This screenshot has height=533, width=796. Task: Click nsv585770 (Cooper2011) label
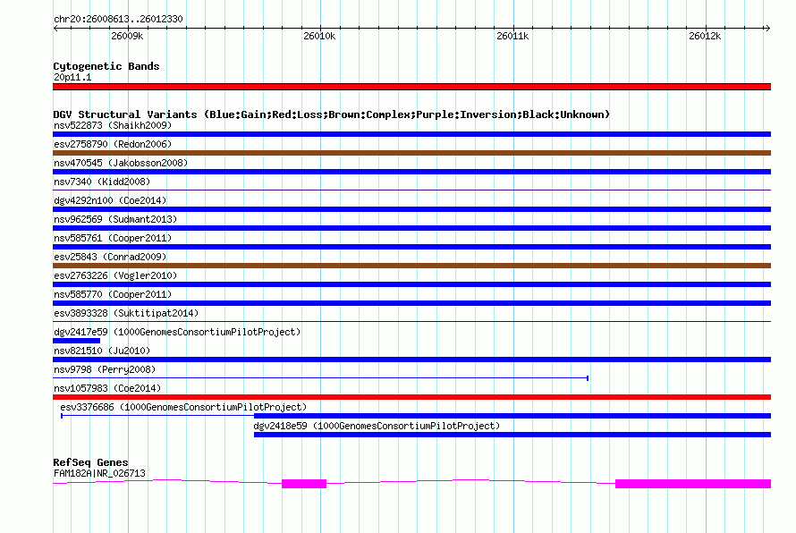point(113,294)
